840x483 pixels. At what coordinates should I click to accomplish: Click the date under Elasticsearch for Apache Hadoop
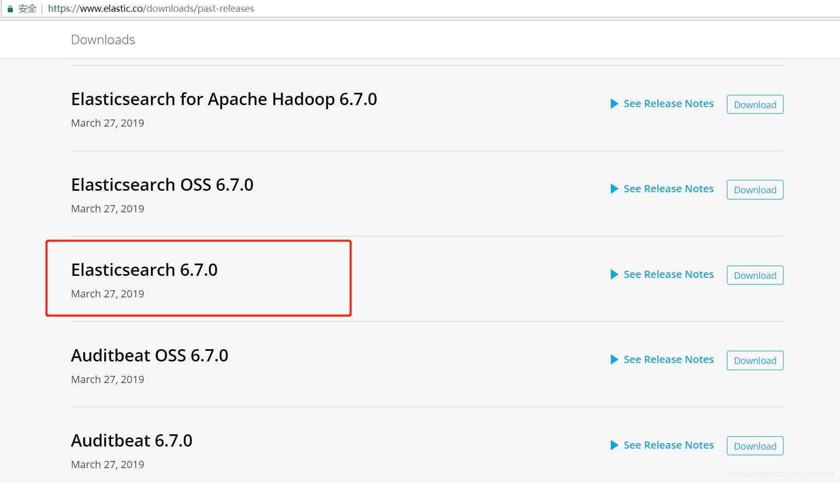click(x=107, y=123)
